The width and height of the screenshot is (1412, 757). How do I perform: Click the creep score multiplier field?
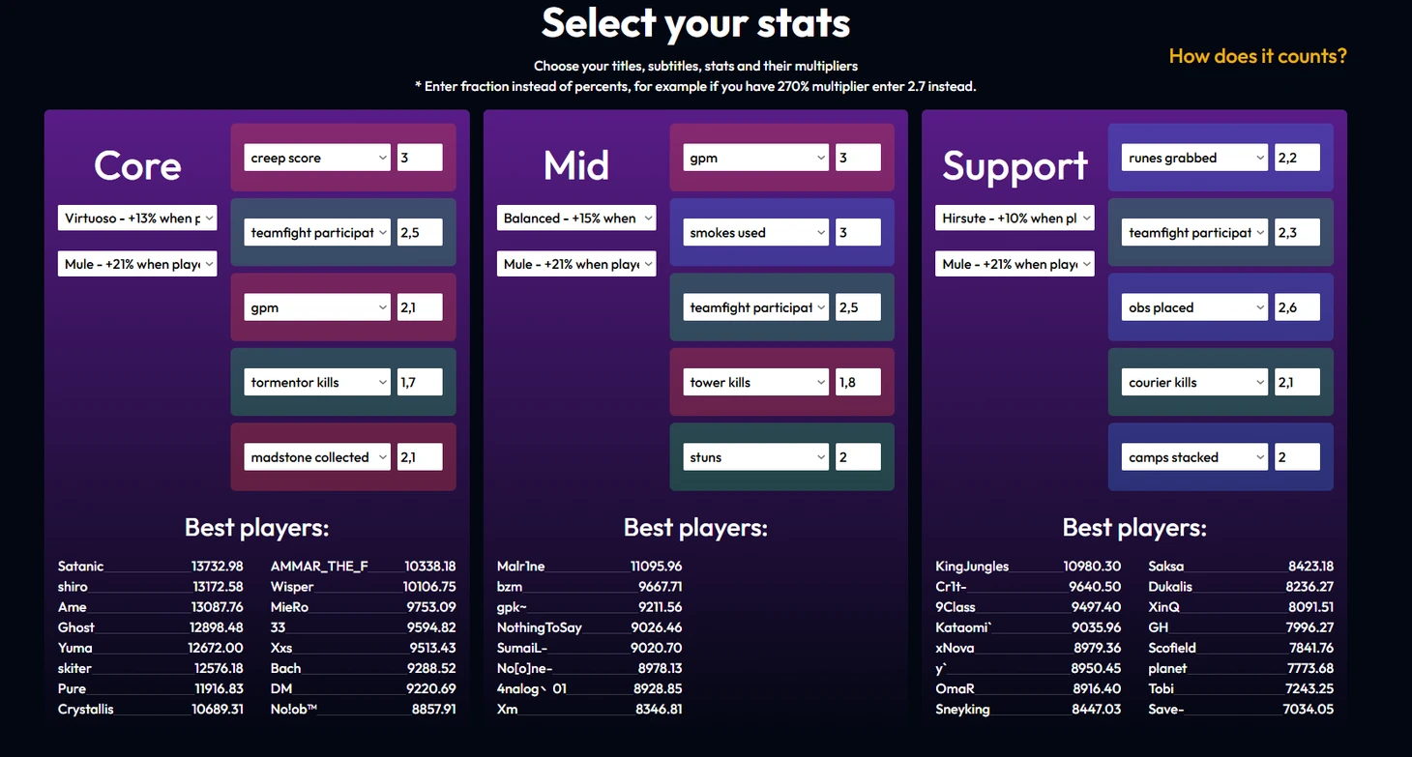(420, 158)
